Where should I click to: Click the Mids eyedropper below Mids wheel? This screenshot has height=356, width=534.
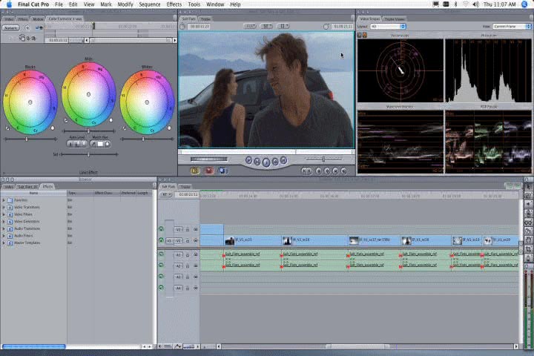[66, 120]
